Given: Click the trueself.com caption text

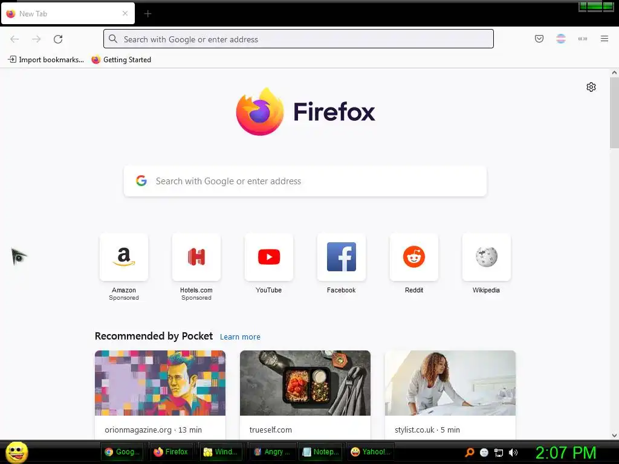Looking at the screenshot, I should pyautogui.click(x=270, y=430).
